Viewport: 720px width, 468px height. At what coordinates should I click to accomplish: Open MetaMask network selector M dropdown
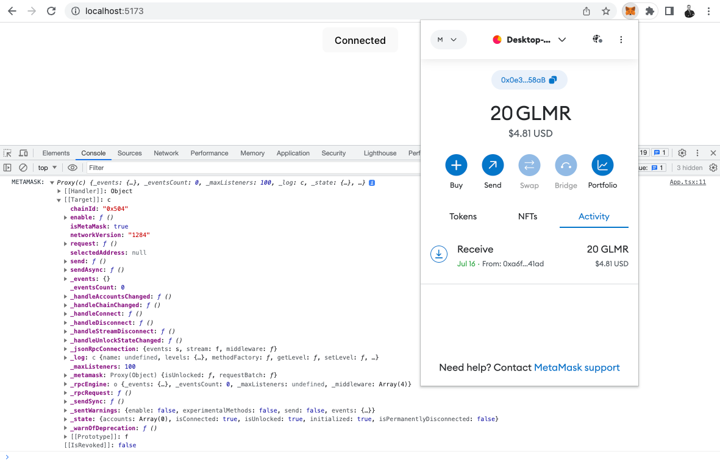click(x=448, y=40)
